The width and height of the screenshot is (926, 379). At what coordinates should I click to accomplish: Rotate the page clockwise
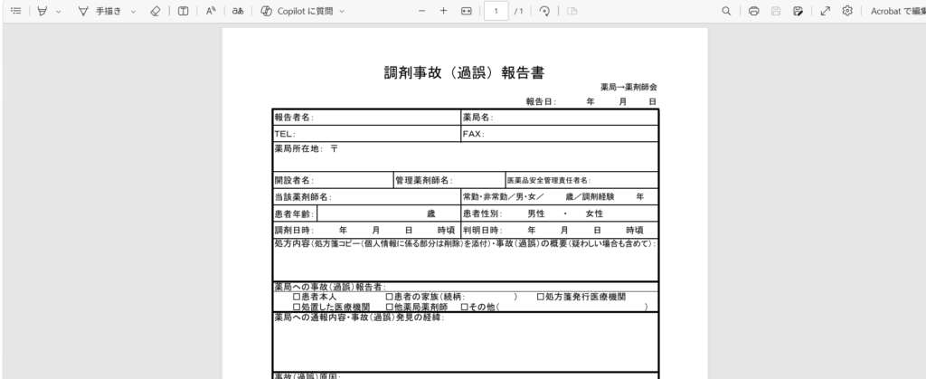pyautogui.click(x=545, y=11)
